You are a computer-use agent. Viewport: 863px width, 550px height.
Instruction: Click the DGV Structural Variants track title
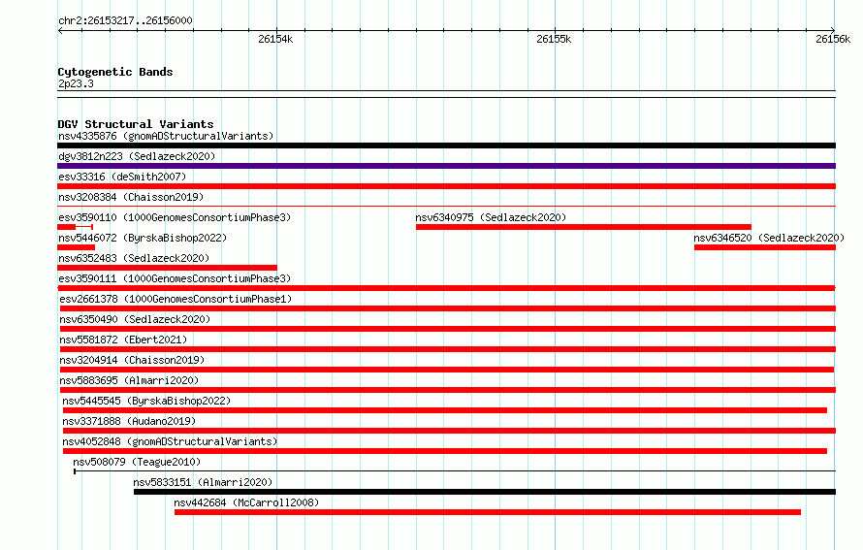click(136, 124)
